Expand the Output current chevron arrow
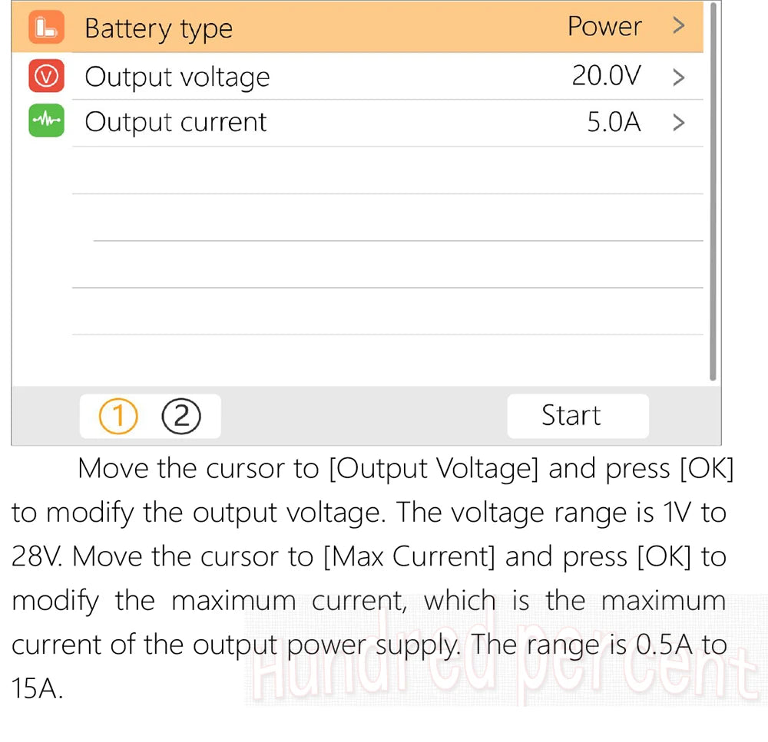 pos(678,122)
